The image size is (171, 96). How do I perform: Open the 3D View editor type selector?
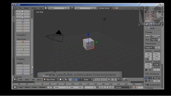click(15, 79)
